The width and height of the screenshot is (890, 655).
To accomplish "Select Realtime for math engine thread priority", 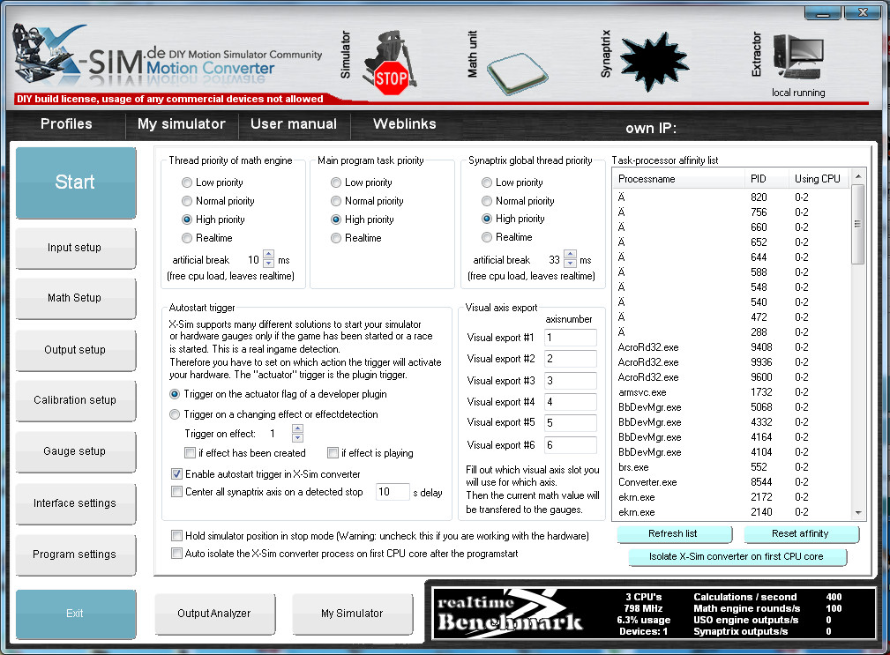I will click(x=187, y=238).
